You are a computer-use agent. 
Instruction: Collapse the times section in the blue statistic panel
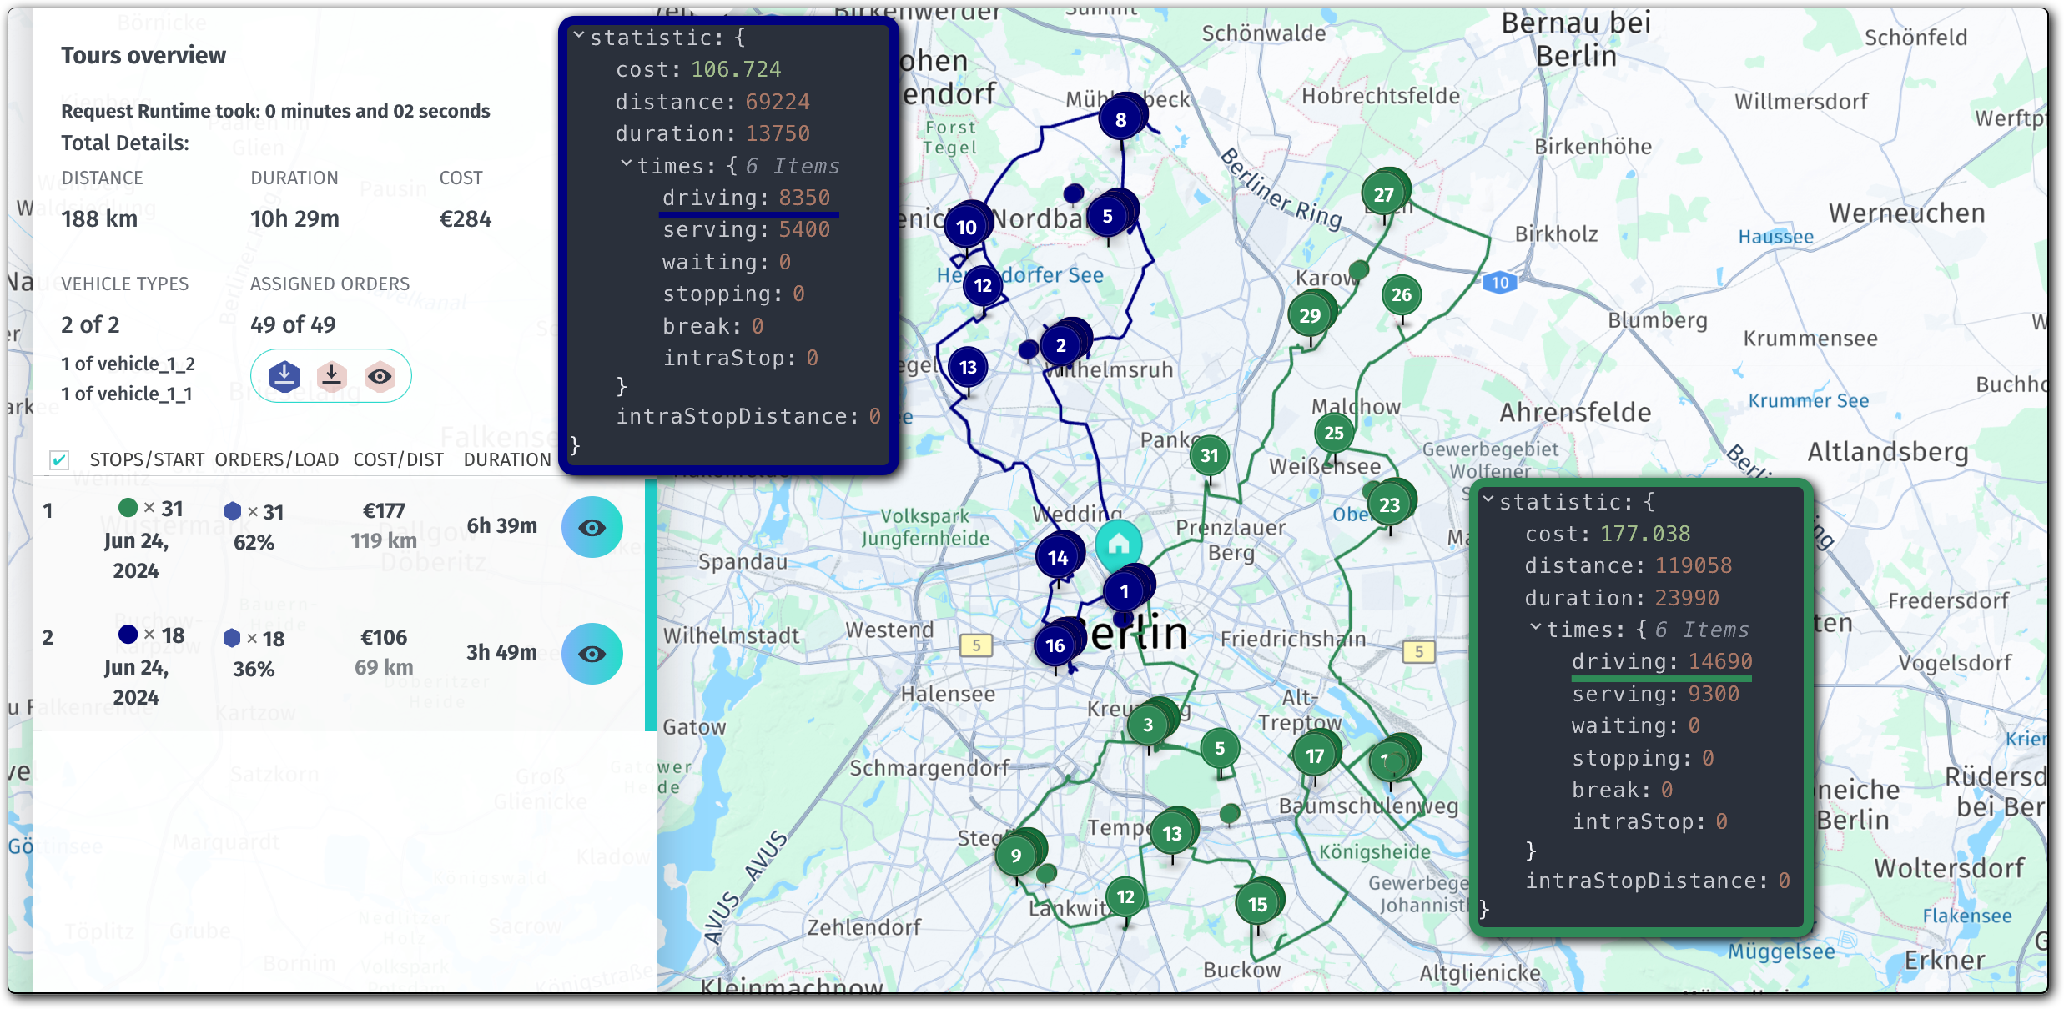[627, 165]
